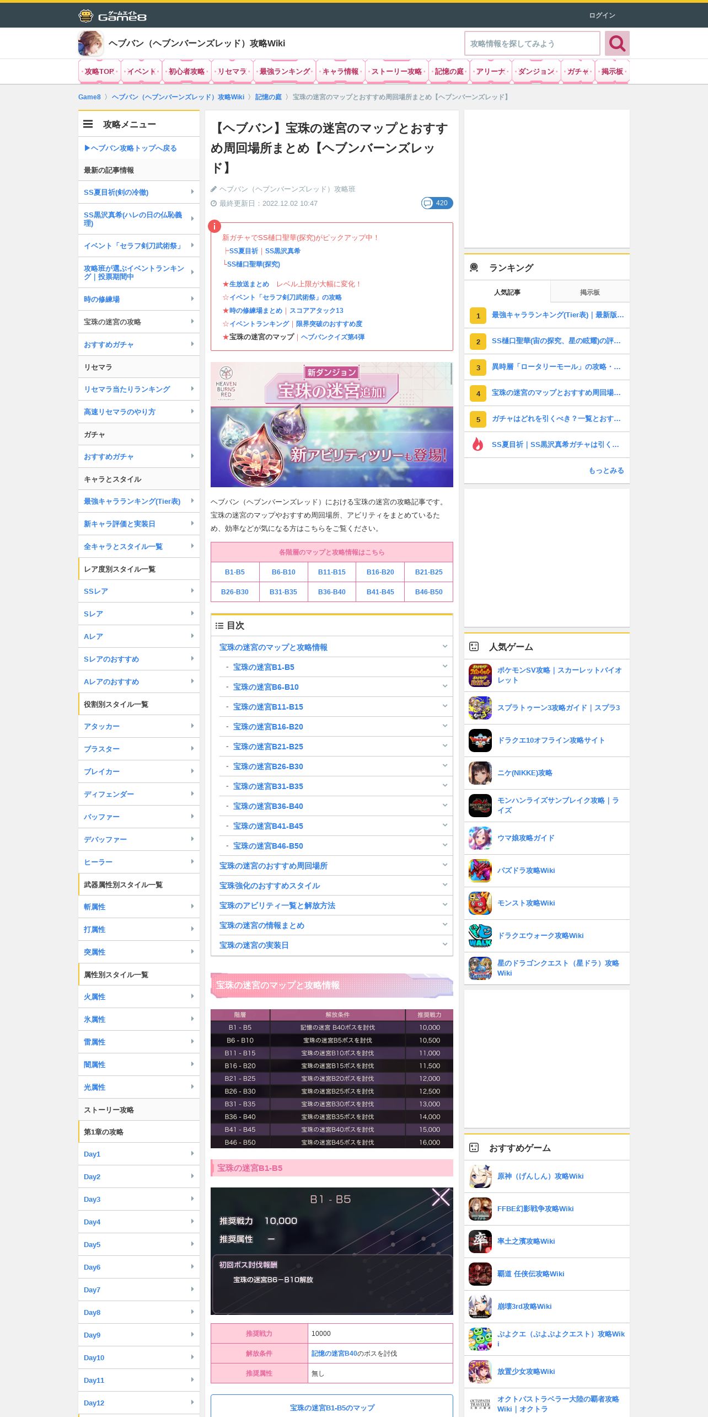
Task: Open the 放置少女 game icon
Action: (480, 1372)
